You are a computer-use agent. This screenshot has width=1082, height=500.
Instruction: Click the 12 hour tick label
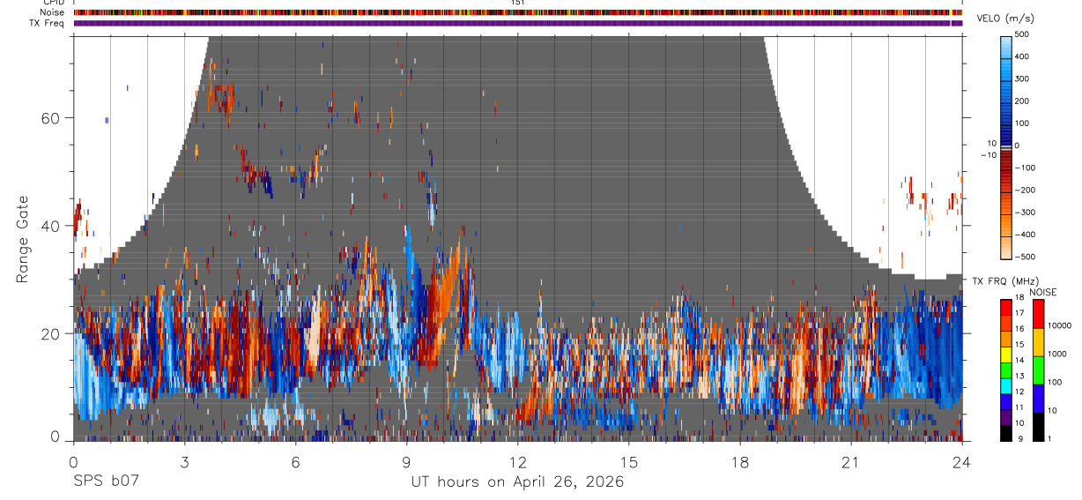point(517,462)
